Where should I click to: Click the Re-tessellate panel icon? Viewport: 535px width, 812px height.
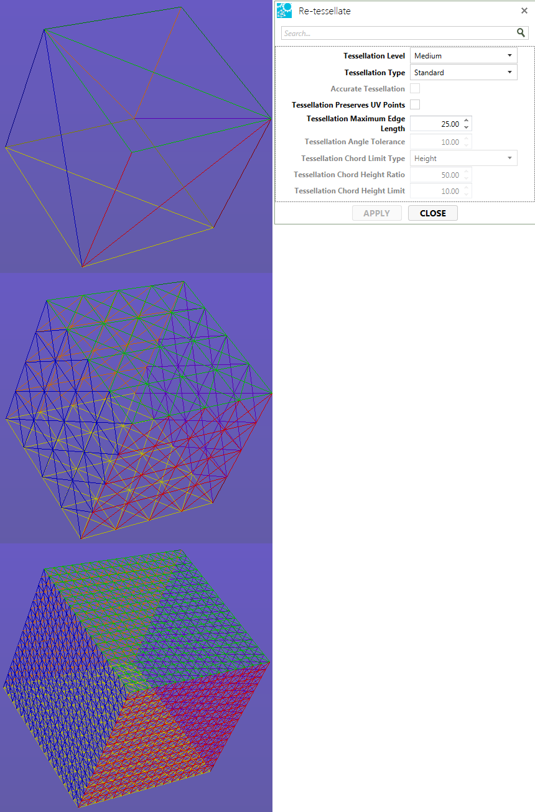tap(284, 11)
